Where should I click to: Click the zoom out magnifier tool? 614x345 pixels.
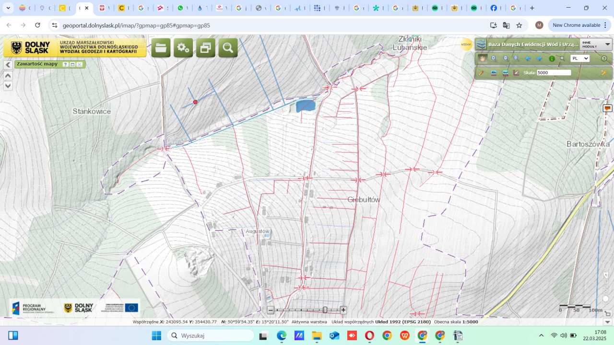[x=505, y=58]
